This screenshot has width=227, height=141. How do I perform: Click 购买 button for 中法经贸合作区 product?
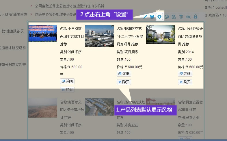click(x=185, y=82)
